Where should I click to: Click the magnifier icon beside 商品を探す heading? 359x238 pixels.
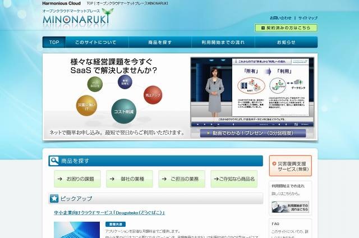coord(54,161)
